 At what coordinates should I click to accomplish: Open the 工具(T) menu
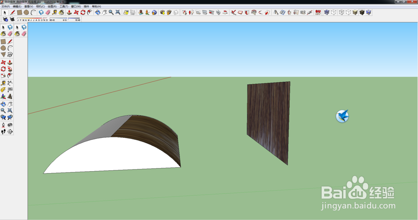pyautogui.click(x=64, y=6)
